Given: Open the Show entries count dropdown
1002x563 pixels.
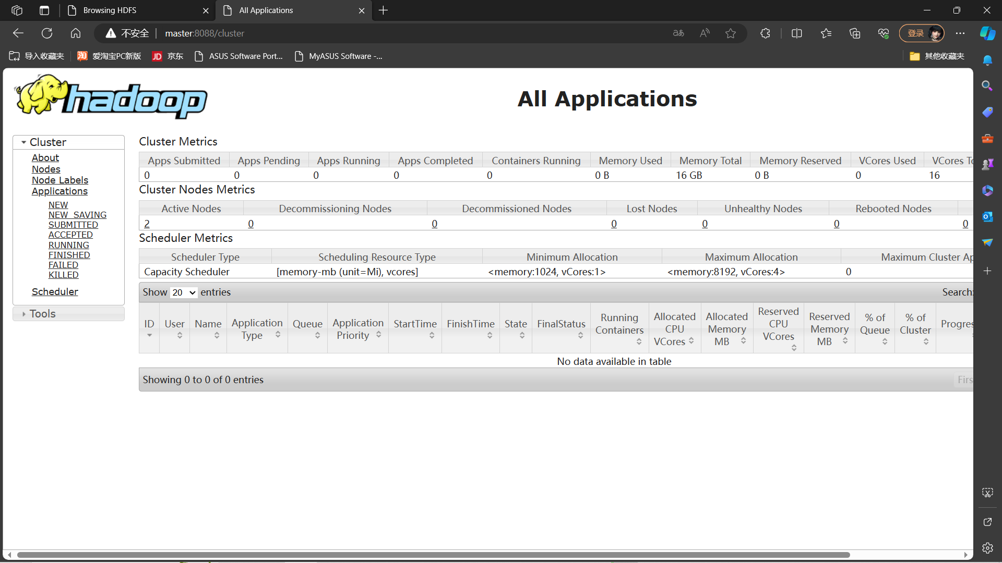Looking at the screenshot, I should 184,292.
